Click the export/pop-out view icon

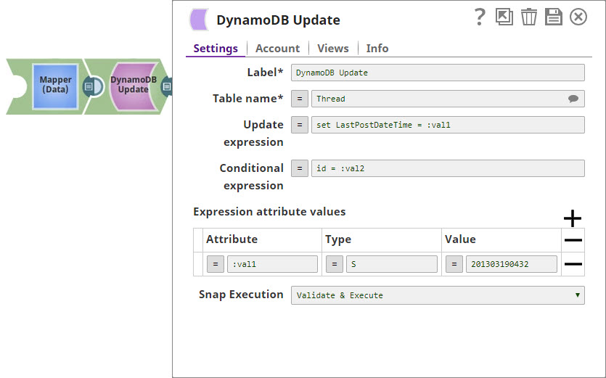504,17
